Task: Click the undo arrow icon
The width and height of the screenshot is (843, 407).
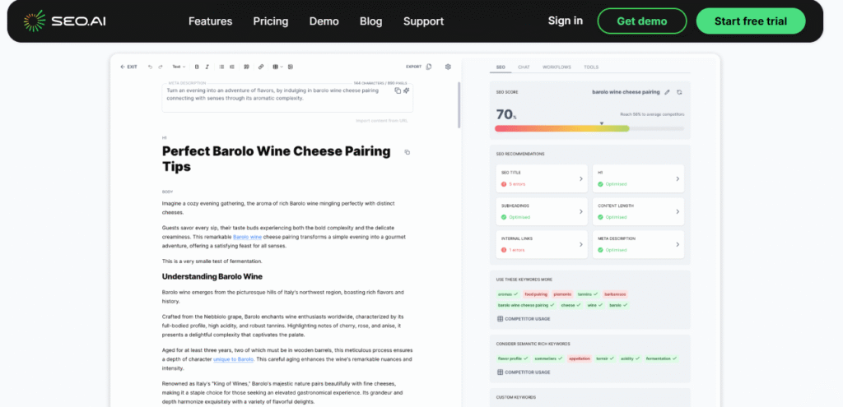Action: [x=150, y=67]
